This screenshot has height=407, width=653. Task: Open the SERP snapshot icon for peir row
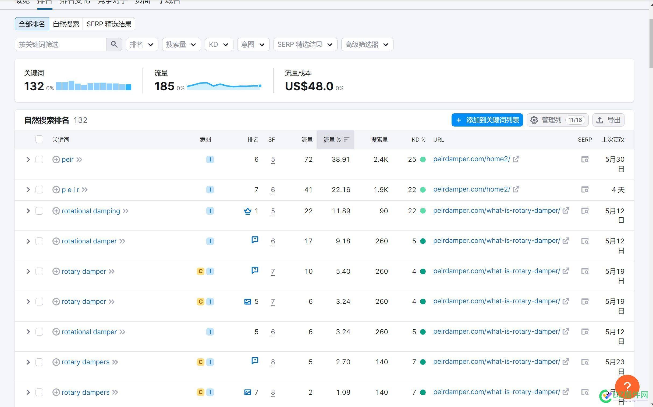click(x=584, y=159)
